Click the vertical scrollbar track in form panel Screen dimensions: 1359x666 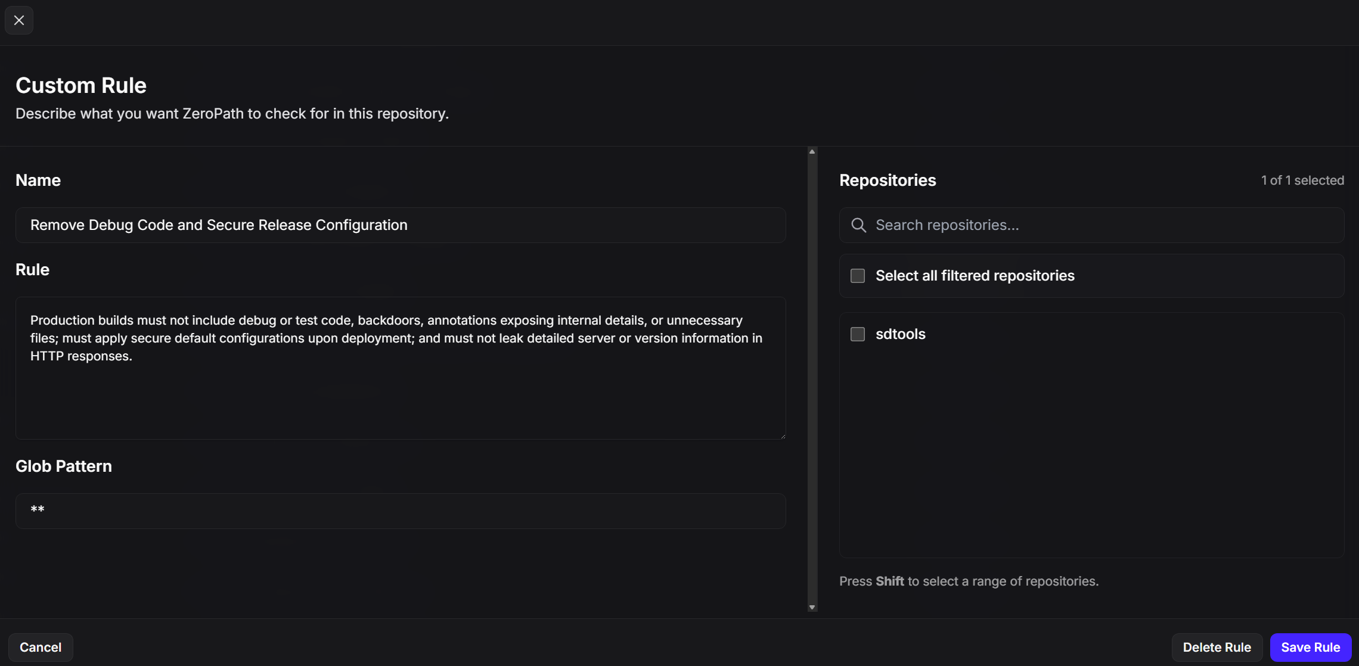(x=812, y=381)
